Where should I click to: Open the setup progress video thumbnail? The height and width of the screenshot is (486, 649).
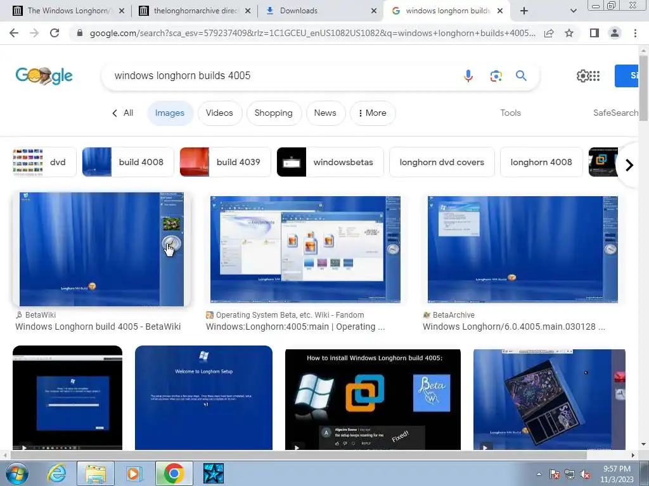(x=67, y=397)
